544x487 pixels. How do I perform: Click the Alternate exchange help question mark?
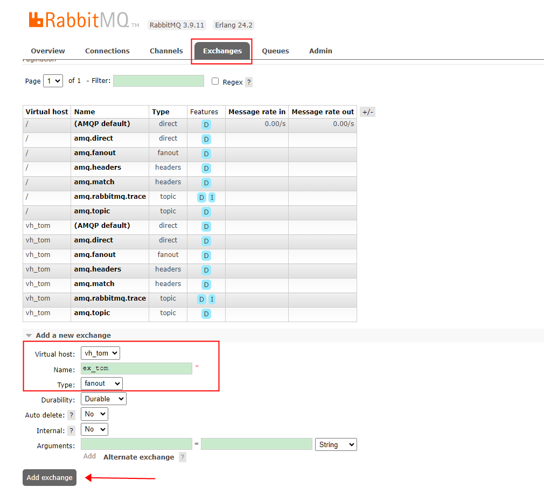[183, 457]
